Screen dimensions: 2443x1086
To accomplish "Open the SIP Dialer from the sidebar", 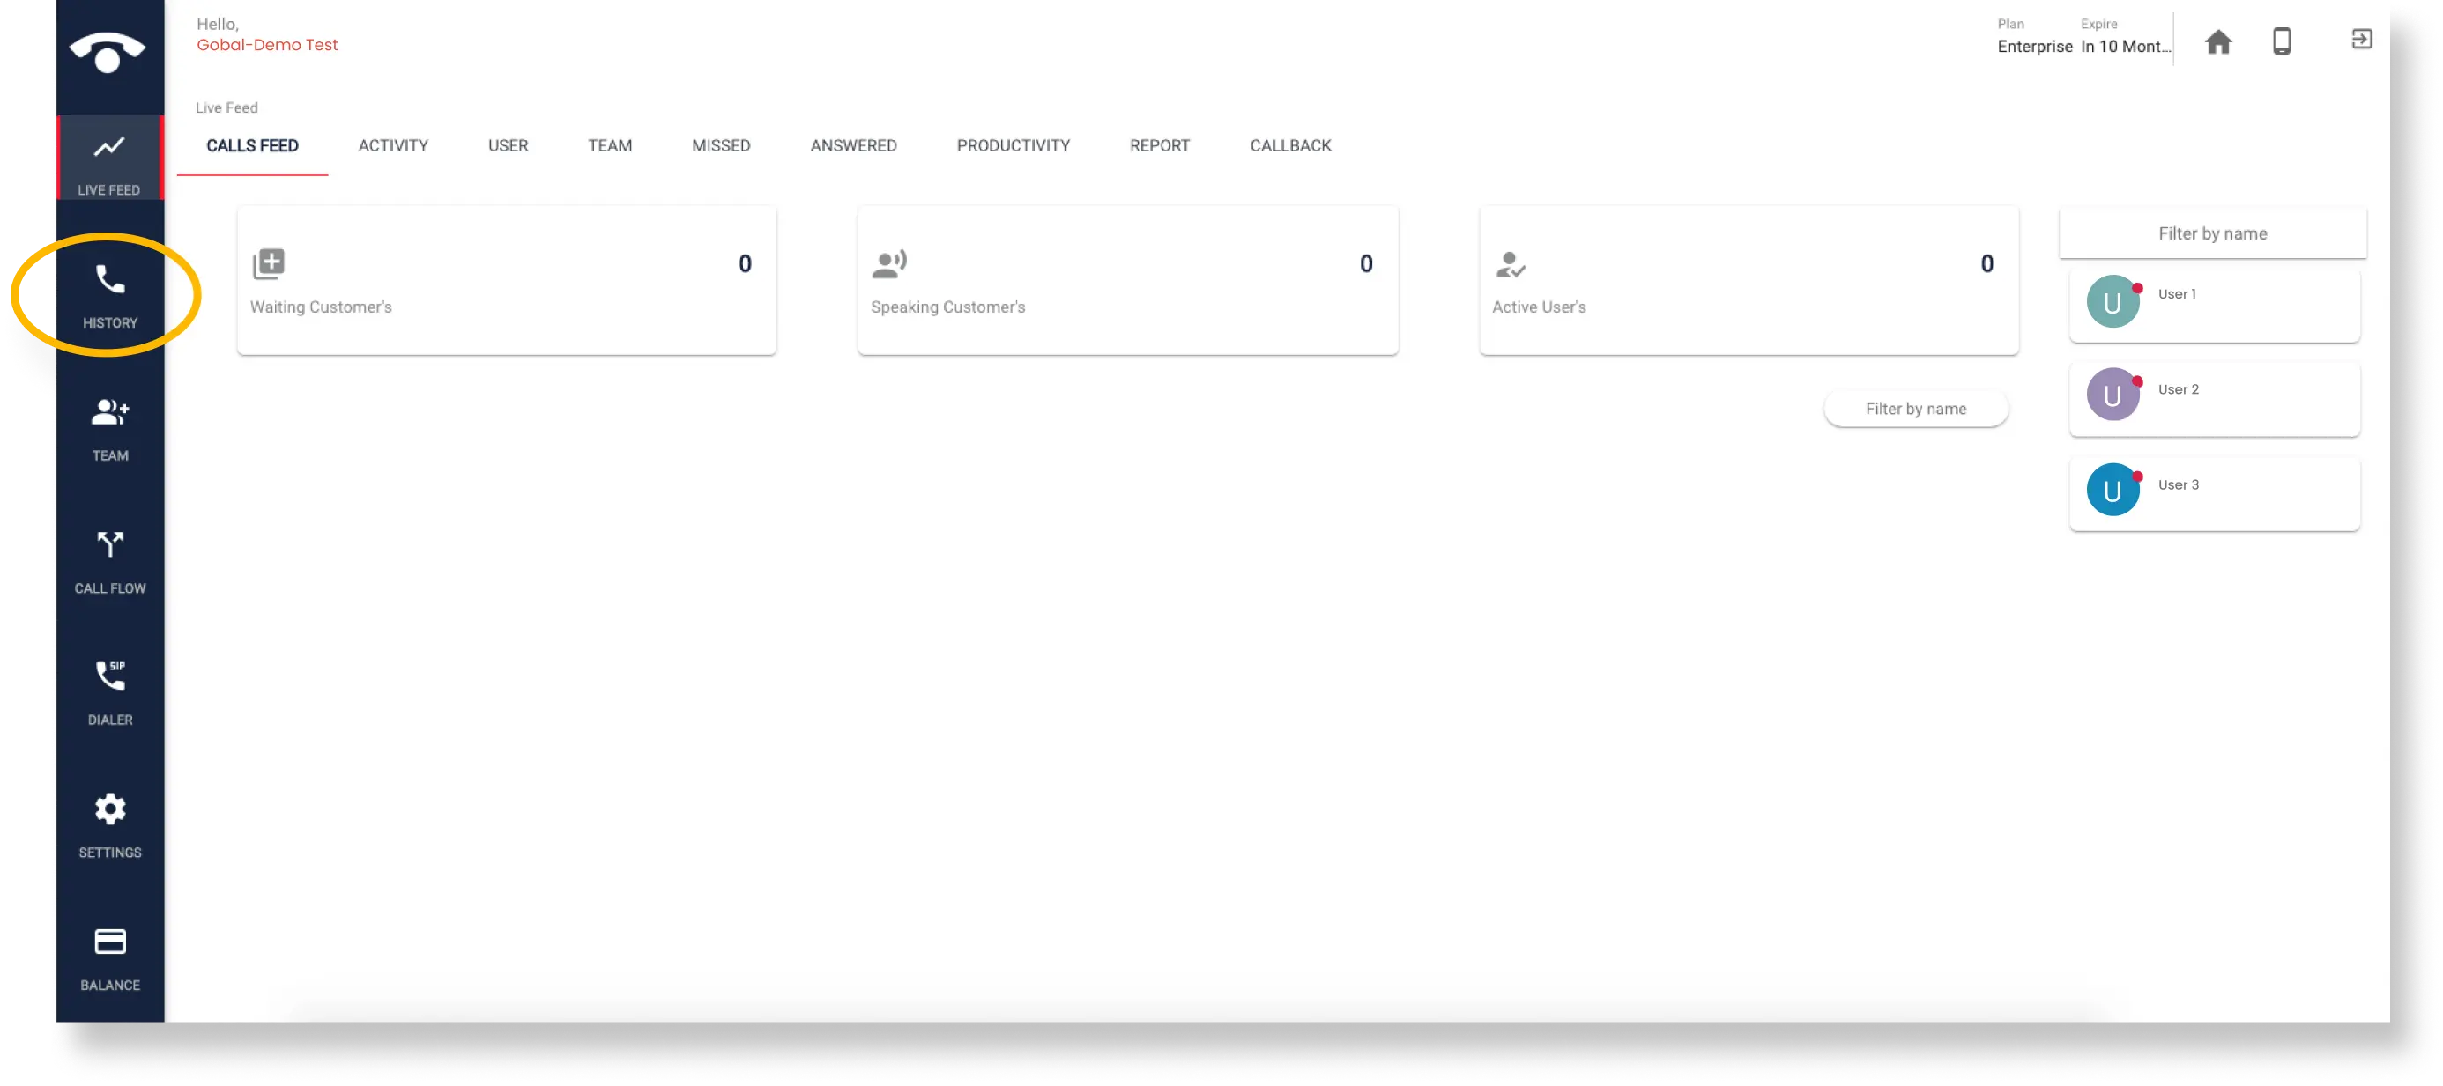I will [x=110, y=687].
